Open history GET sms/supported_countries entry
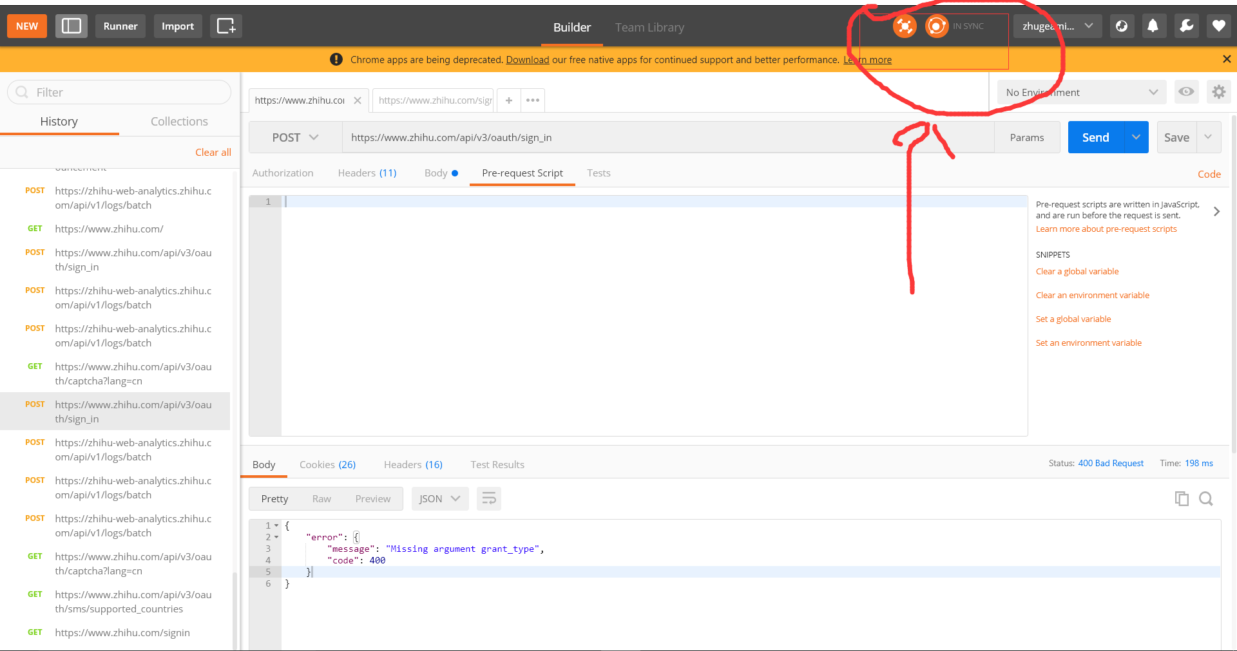The image size is (1237, 651). (115, 601)
